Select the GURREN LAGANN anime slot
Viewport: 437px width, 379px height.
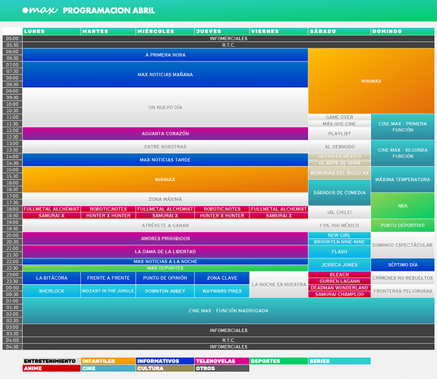tap(339, 281)
